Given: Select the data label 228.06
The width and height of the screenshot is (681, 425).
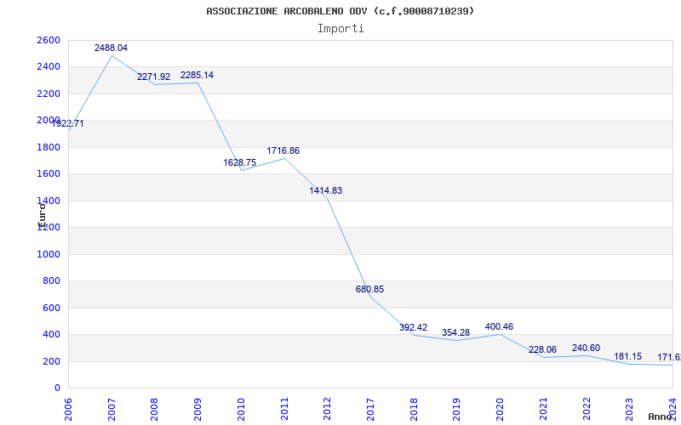Looking at the screenshot, I should pyautogui.click(x=542, y=349).
